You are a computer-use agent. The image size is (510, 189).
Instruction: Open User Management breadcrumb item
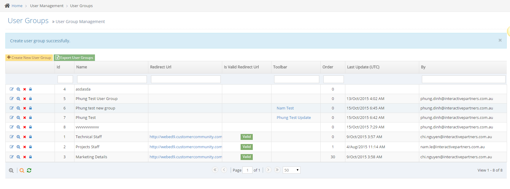click(x=47, y=6)
